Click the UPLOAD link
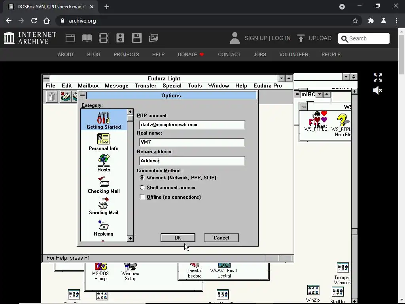Image resolution: width=405 pixels, height=304 pixels. pyautogui.click(x=314, y=38)
